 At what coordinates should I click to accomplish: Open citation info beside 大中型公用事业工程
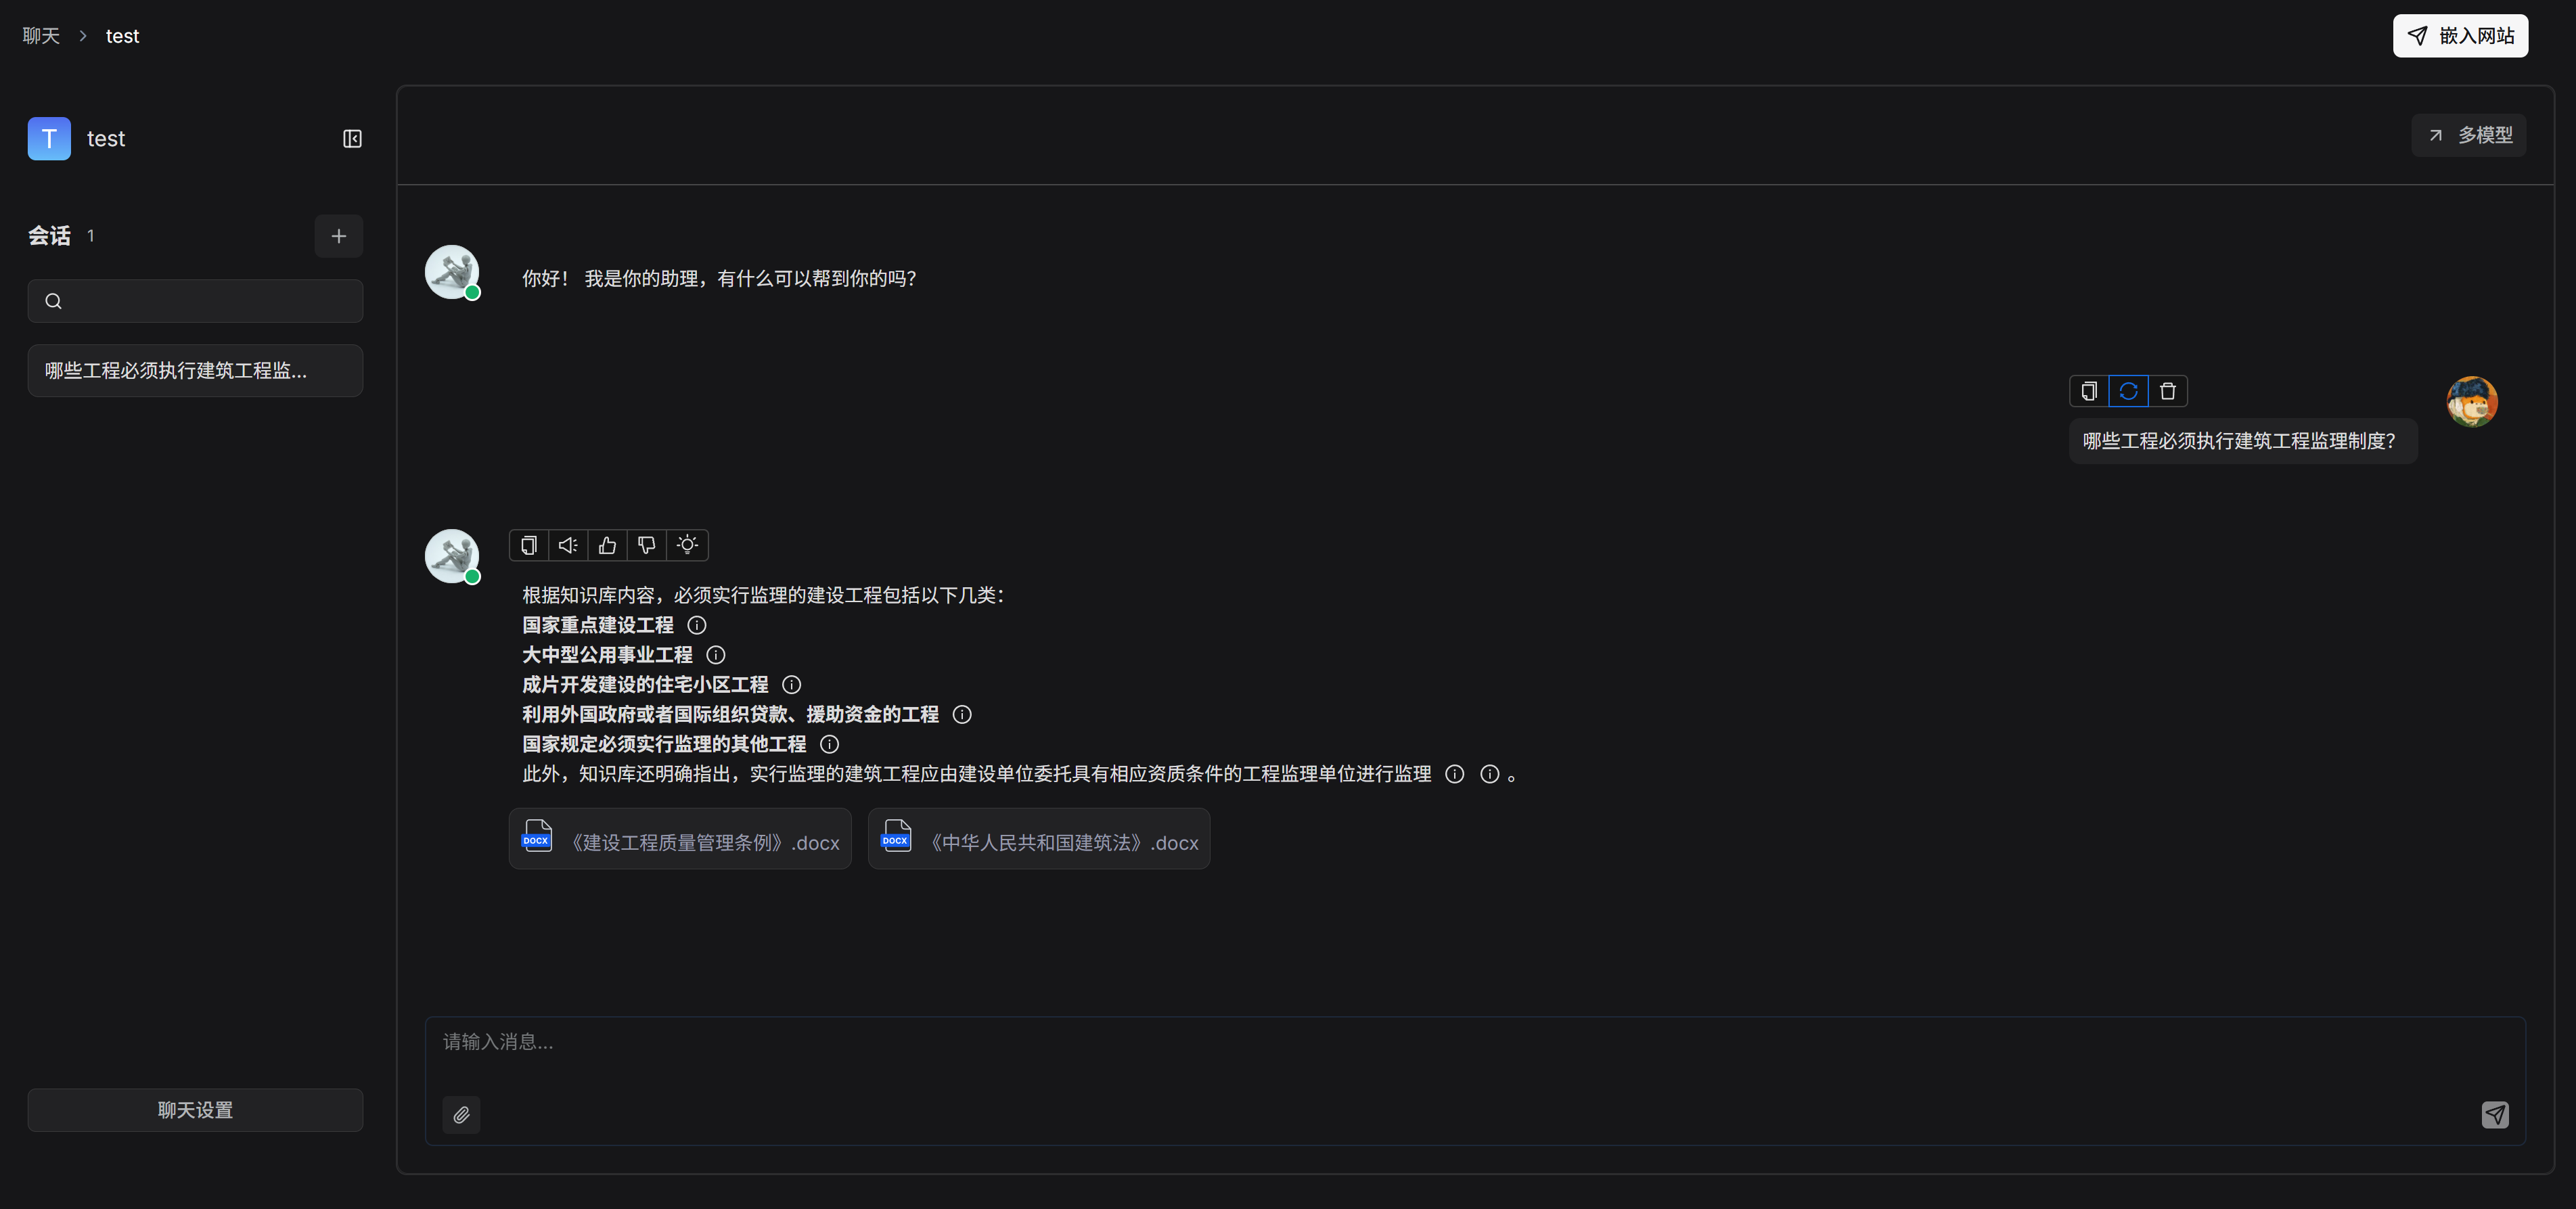click(716, 655)
